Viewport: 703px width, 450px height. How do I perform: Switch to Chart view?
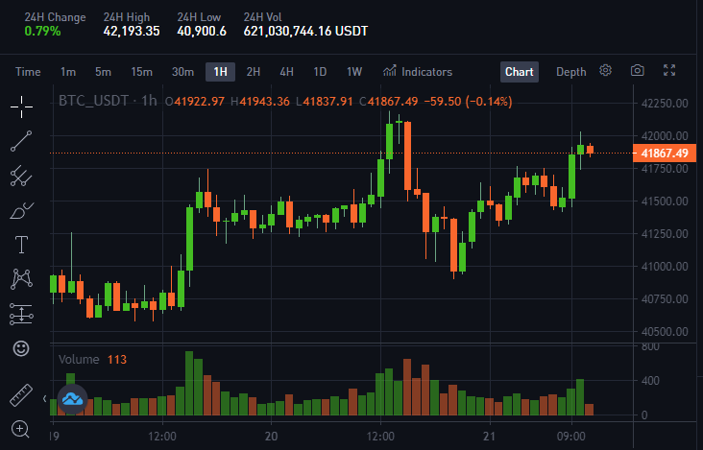point(520,72)
